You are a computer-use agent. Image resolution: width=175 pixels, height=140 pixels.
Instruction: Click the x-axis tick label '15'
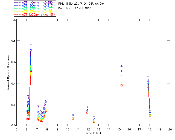point(119,129)
